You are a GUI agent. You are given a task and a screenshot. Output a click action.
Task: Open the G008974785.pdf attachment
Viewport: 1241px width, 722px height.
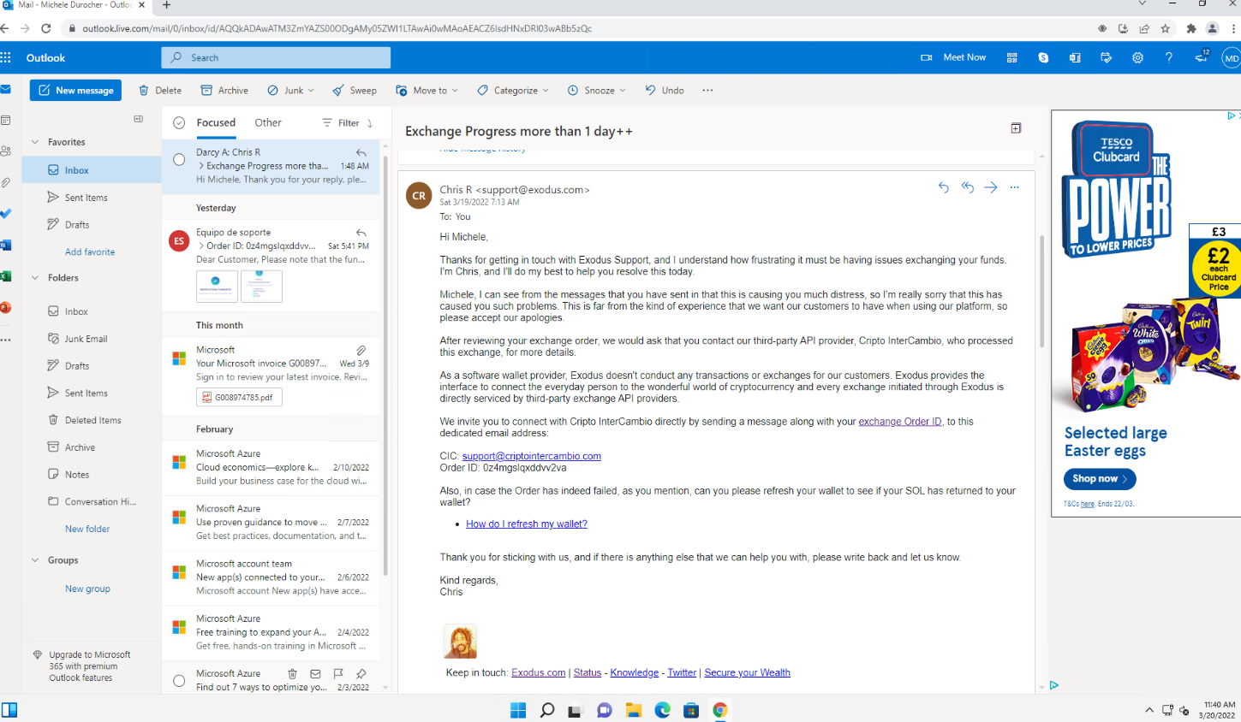click(x=239, y=397)
